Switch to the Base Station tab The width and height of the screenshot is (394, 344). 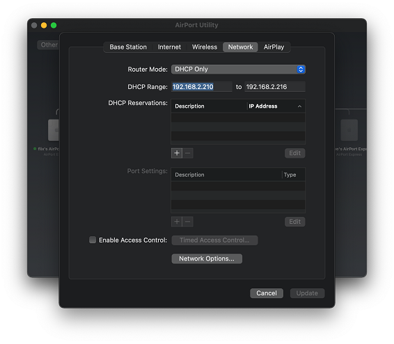coord(128,47)
